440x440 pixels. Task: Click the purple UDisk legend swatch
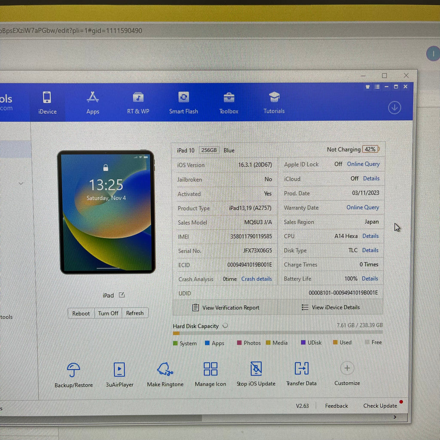click(x=303, y=342)
